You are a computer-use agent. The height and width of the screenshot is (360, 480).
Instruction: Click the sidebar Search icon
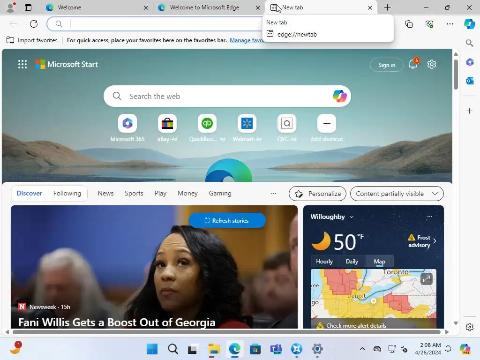(x=469, y=43)
